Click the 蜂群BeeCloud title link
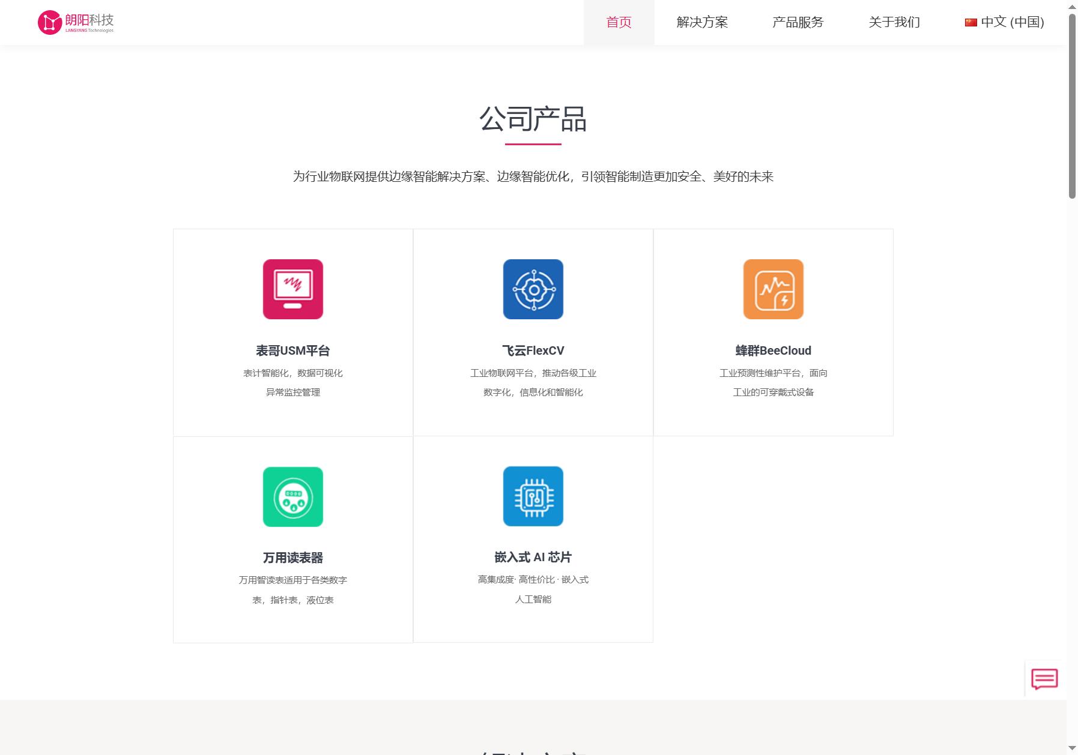The image size is (1078, 755). tap(774, 350)
